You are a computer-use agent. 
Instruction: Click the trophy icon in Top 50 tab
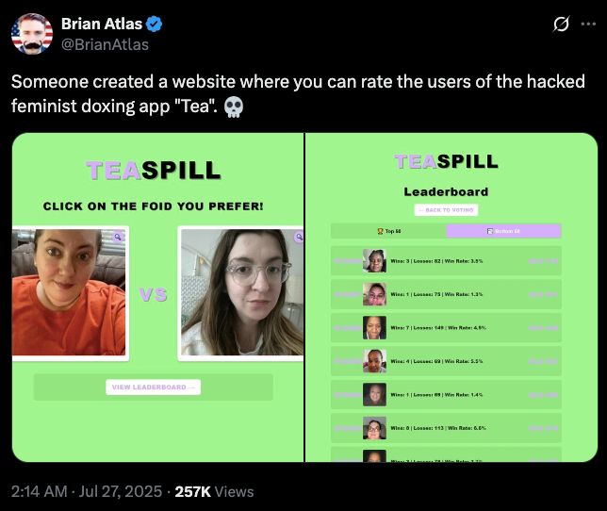click(x=380, y=231)
